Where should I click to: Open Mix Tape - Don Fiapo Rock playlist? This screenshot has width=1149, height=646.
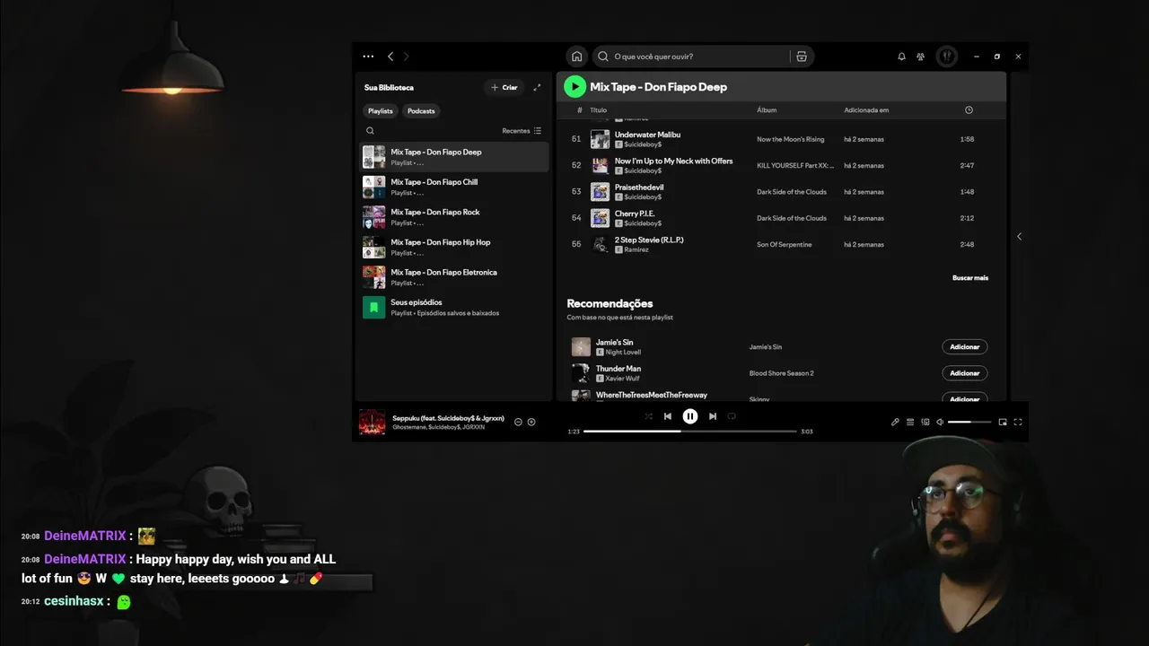pos(454,217)
